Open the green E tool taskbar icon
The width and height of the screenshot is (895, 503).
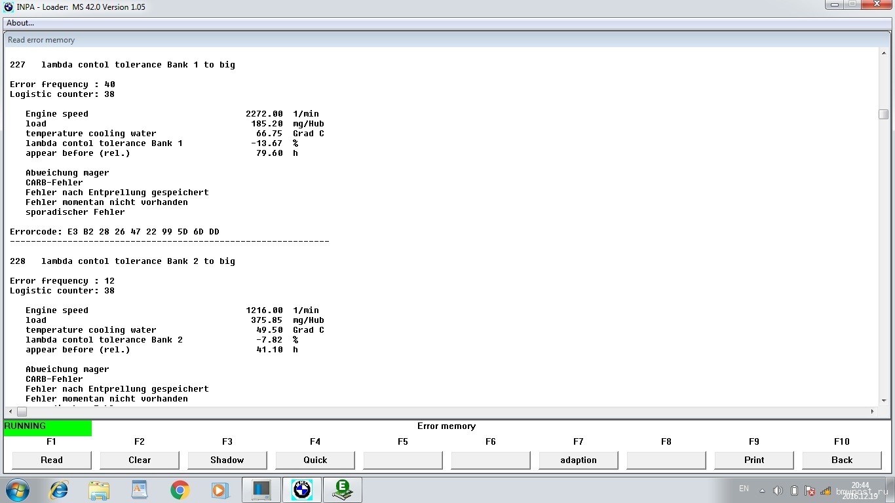pos(342,490)
